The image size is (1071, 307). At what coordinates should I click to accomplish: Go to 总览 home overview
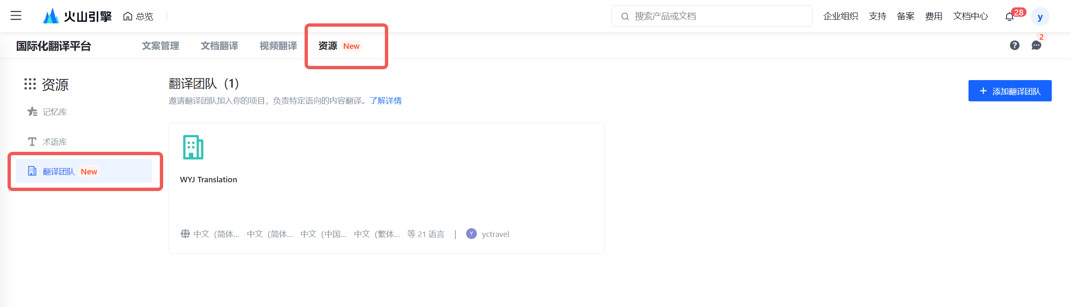[138, 16]
